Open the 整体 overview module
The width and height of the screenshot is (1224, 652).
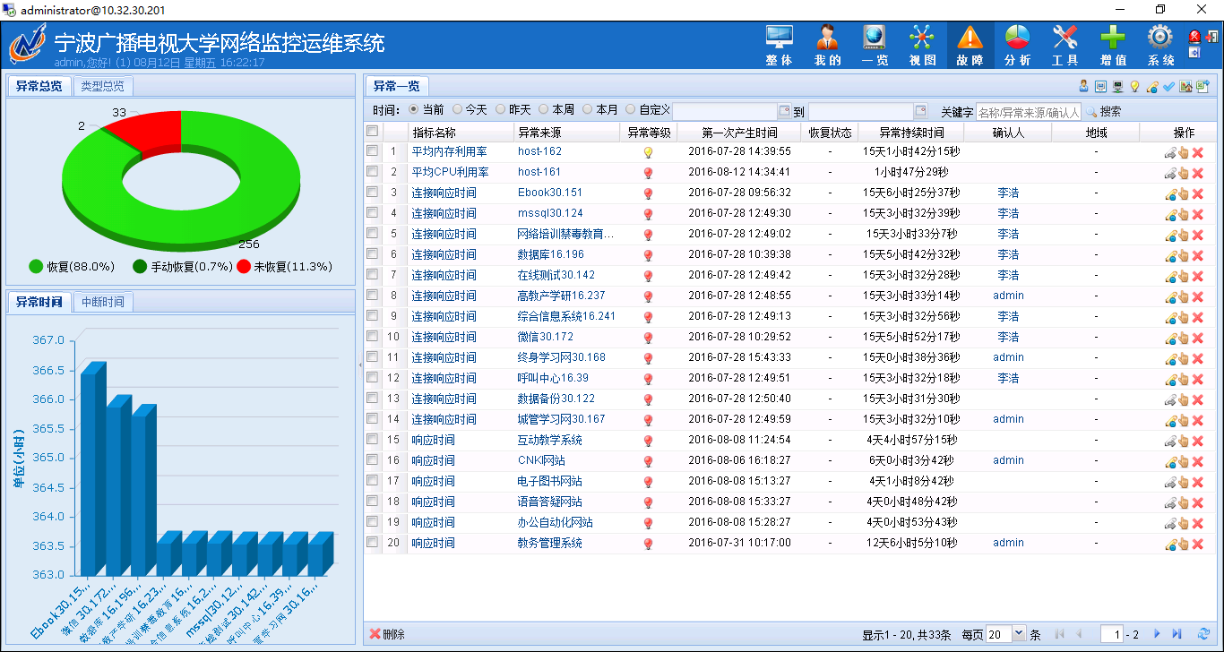779,46
